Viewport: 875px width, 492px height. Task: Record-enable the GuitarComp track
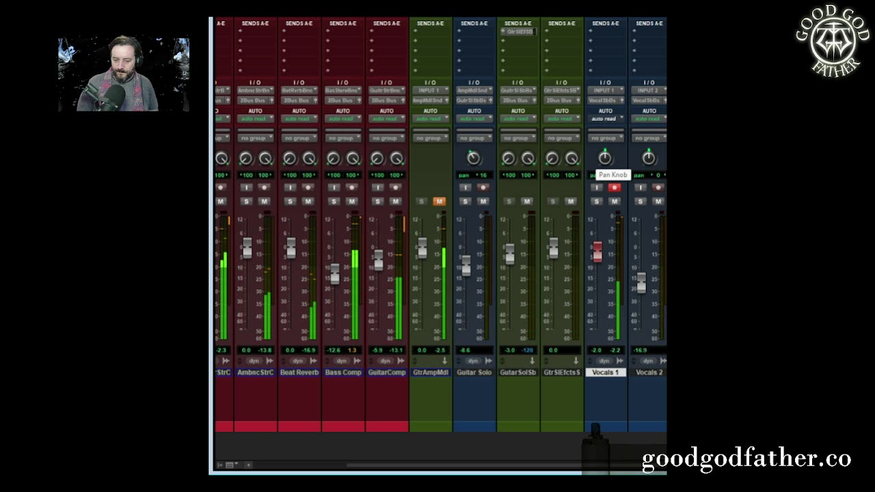[x=396, y=187]
